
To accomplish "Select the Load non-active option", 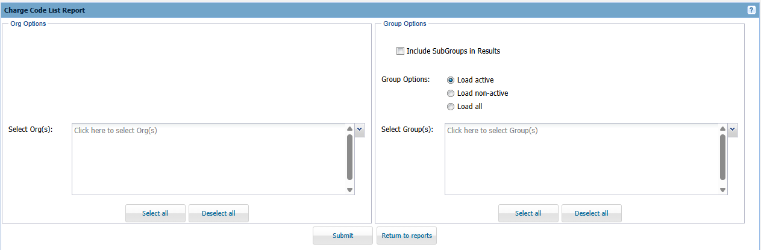I will click(451, 93).
